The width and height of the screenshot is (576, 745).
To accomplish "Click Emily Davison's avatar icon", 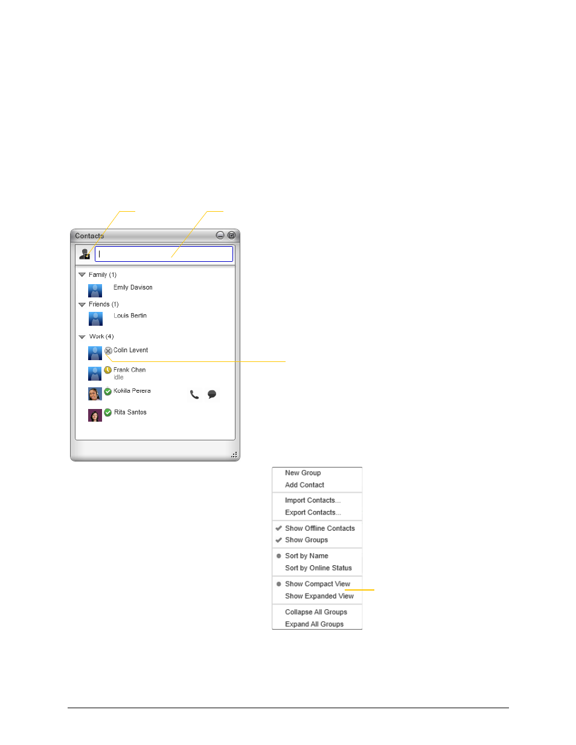I will coord(95,291).
